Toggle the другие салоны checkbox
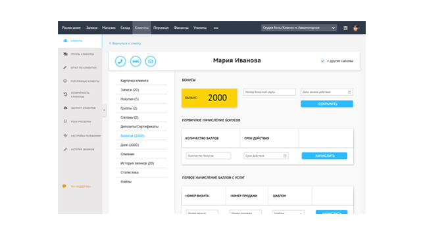This screenshot has height=241, width=421. (323, 61)
